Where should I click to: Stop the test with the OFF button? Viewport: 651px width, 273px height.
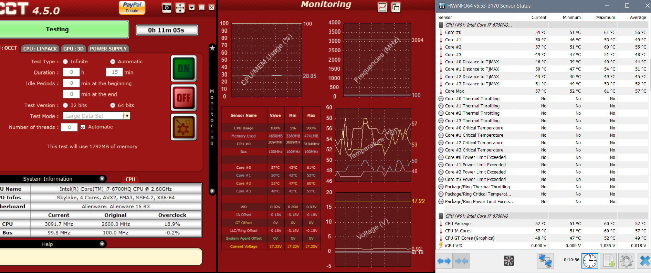tap(184, 98)
